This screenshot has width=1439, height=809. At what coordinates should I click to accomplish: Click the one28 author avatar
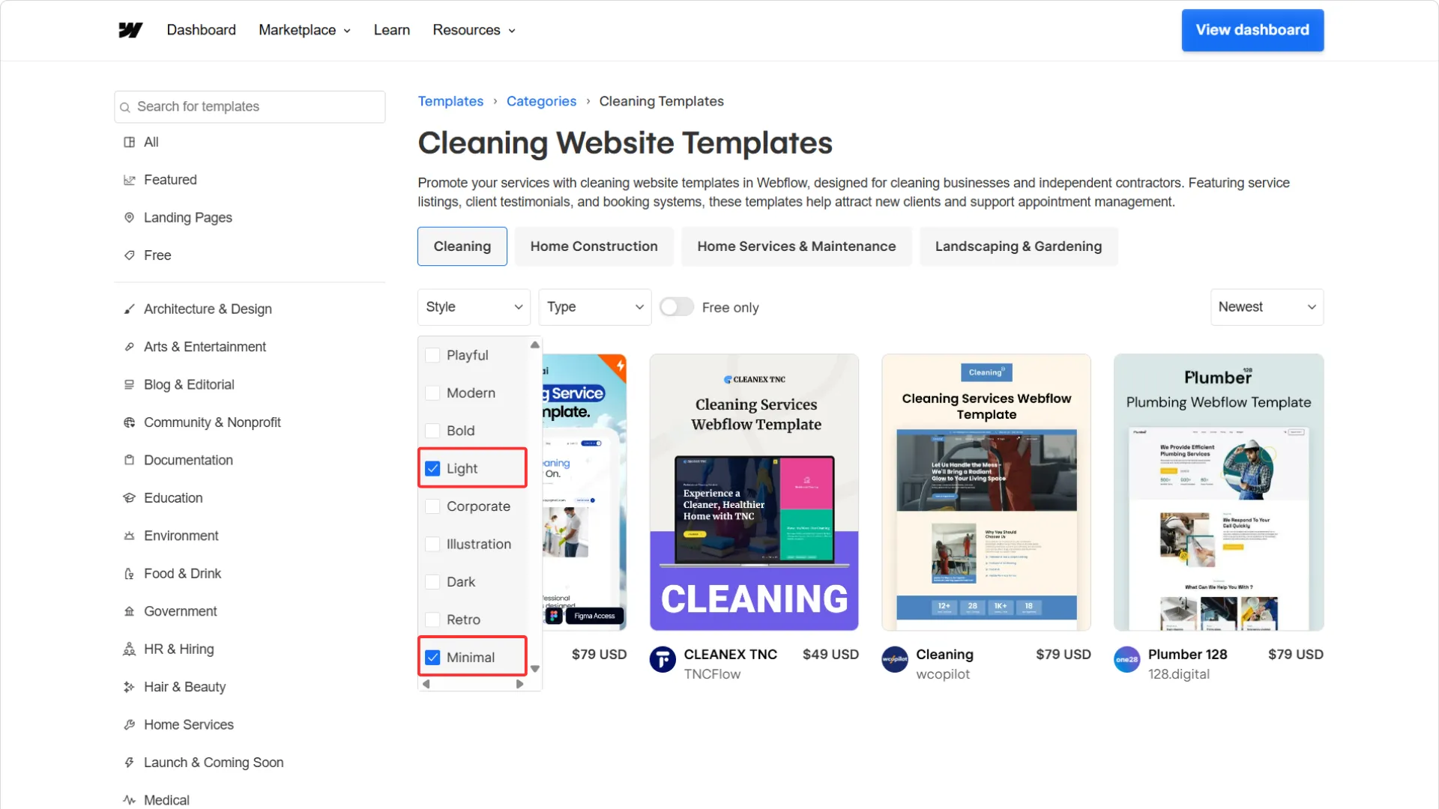pos(1126,660)
